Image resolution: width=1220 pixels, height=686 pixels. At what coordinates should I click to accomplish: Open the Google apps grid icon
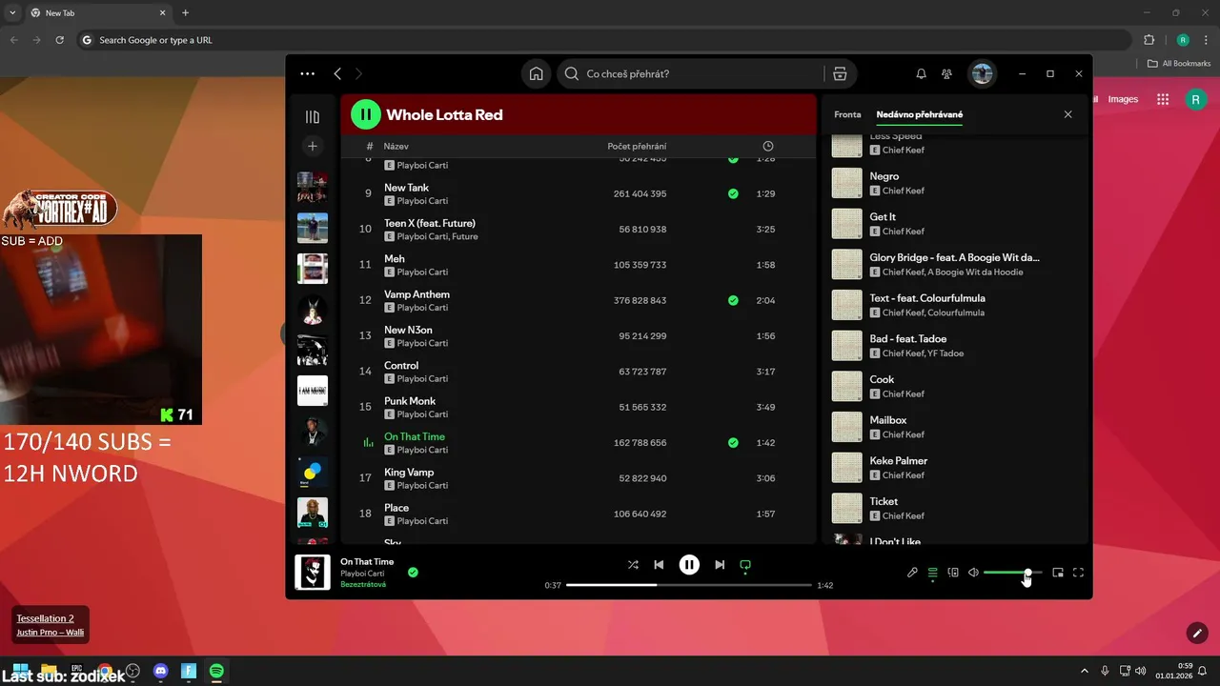[1163, 99]
